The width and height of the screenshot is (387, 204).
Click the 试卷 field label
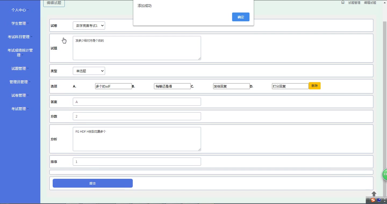(x=54, y=26)
